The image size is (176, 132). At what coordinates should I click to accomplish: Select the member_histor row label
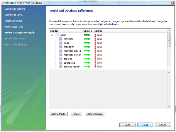(x=72, y=55)
